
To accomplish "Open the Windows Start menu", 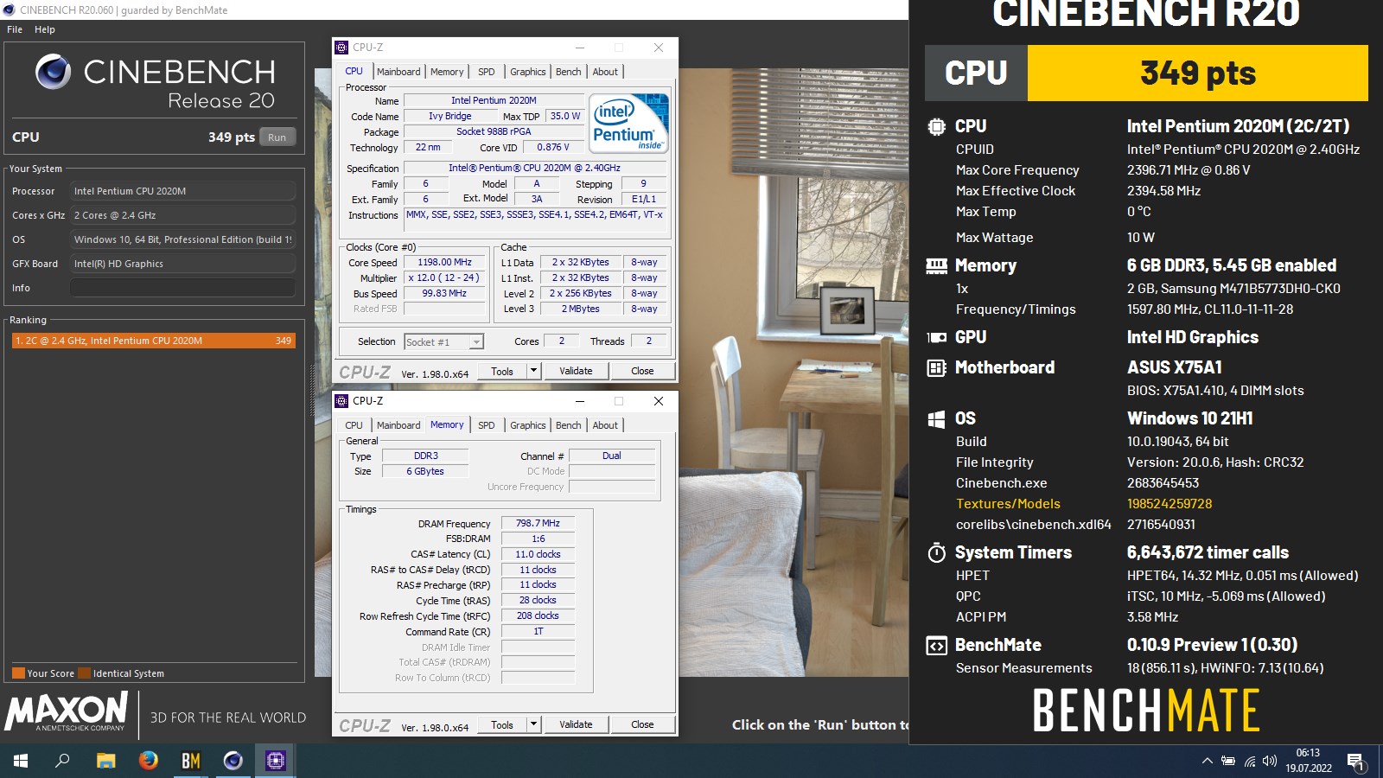I will point(21,761).
